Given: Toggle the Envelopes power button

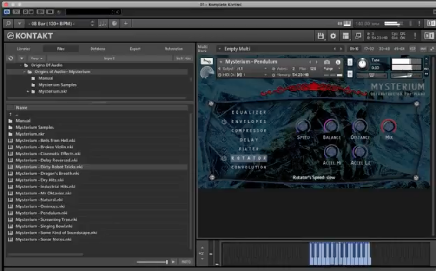Looking at the screenshot, I should click(x=224, y=122).
